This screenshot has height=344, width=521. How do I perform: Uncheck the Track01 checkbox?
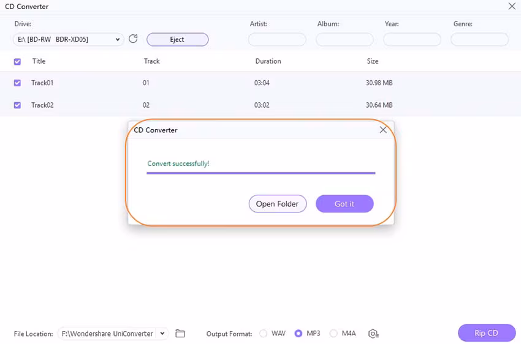click(17, 83)
